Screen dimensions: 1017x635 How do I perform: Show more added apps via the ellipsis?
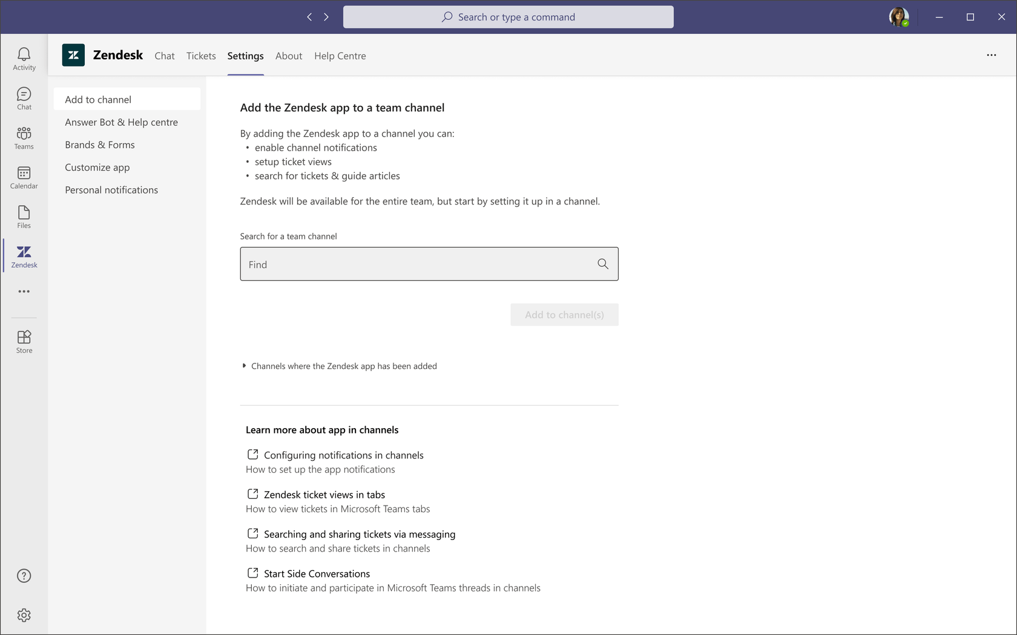24,291
